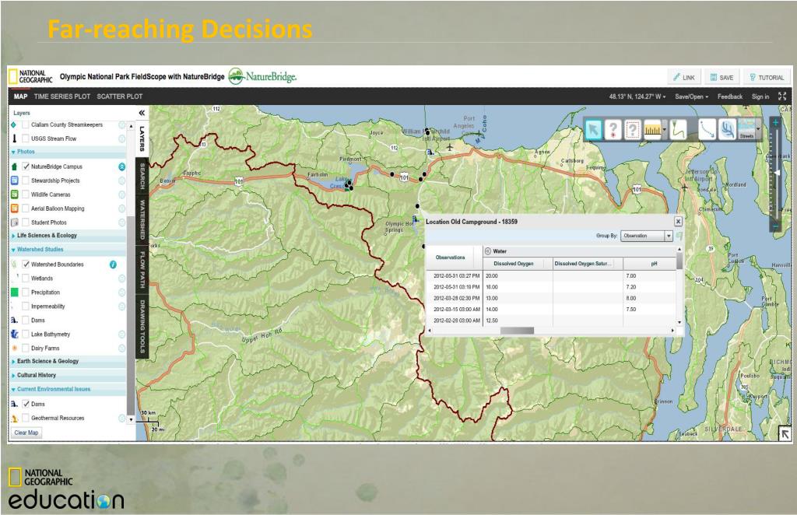797x515 pixels.
Task: Open the coordinates 48.13° N dropdown
Action: (637, 96)
